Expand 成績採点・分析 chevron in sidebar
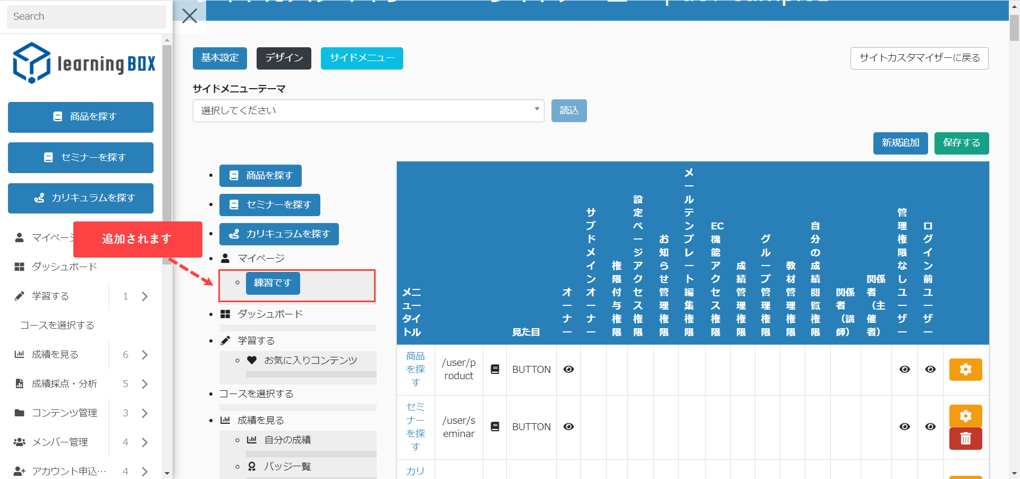The image size is (1020, 479). [x=144, y=384]
